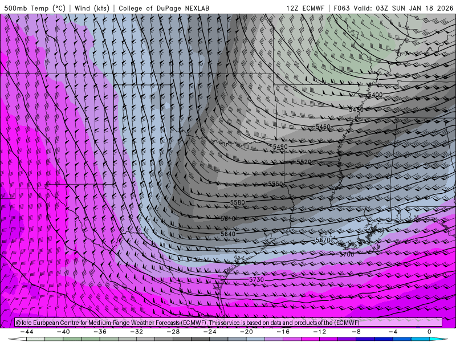Click the 5400 height contour label
This screenshot has width=456, height=342.
coord(375,95)
